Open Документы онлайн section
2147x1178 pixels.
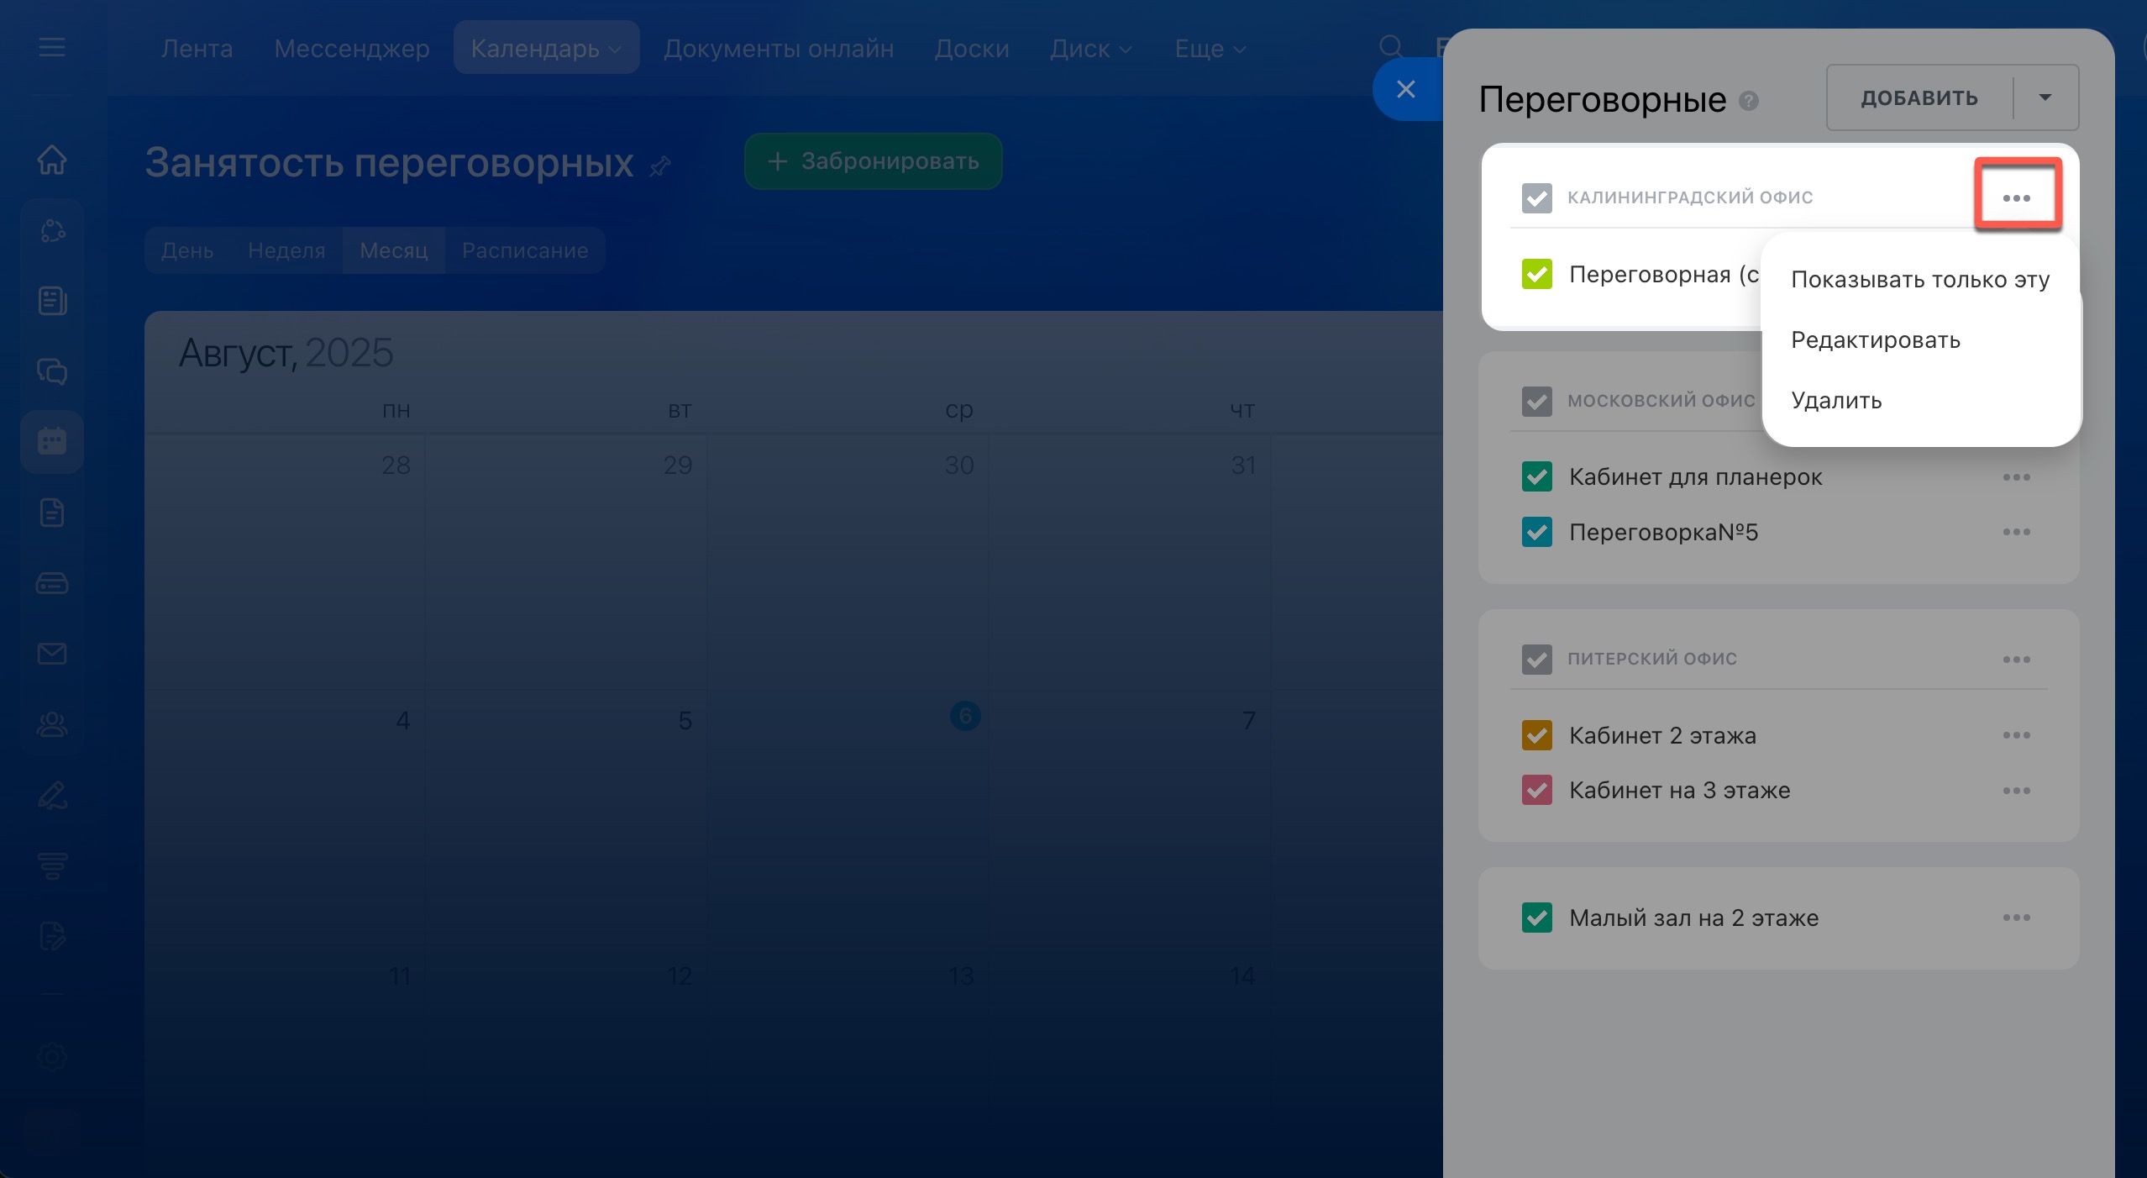tap(779, 48)
